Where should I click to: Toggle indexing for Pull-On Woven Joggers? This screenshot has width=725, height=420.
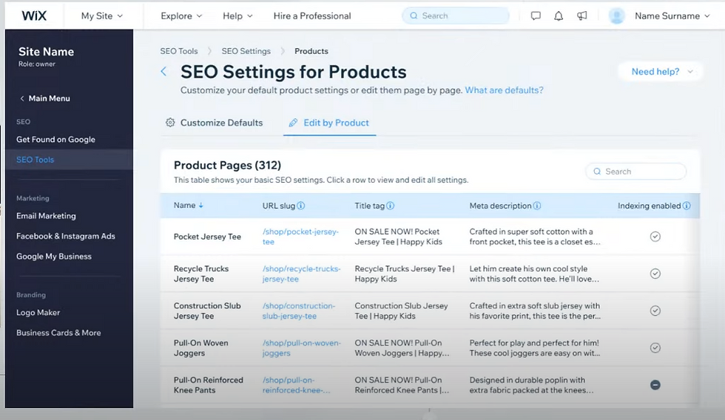(655, 348)
